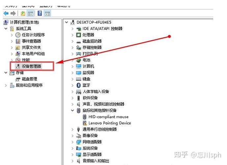The height and width of the screenshot is (165, 227).
Task: Click the IDE ATA/ATAPI 控制器 icon
Action: click(79, 29)
